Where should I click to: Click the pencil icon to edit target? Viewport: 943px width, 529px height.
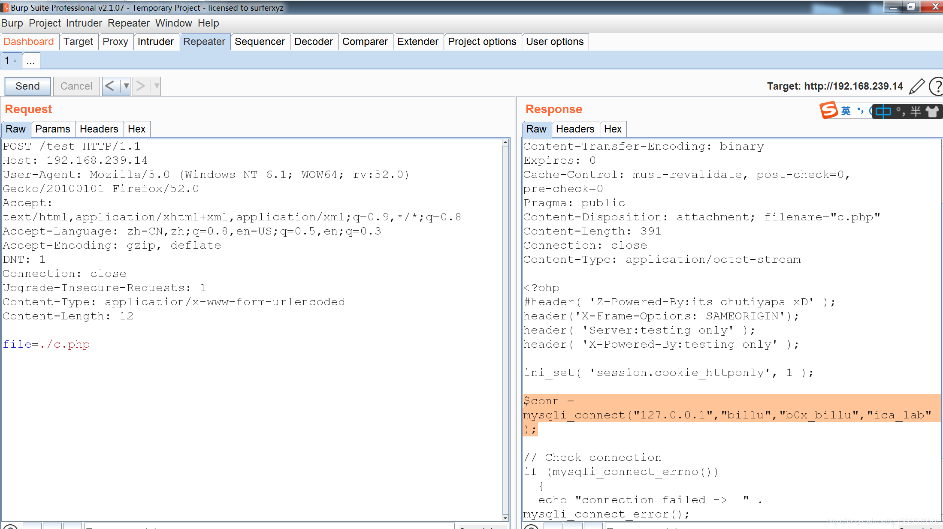917,86
